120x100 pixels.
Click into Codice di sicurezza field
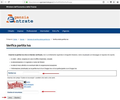coord(31,92)
